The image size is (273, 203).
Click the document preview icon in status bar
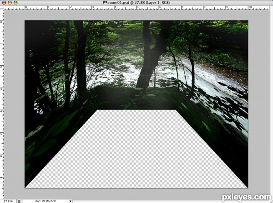(x=19, y=201)
